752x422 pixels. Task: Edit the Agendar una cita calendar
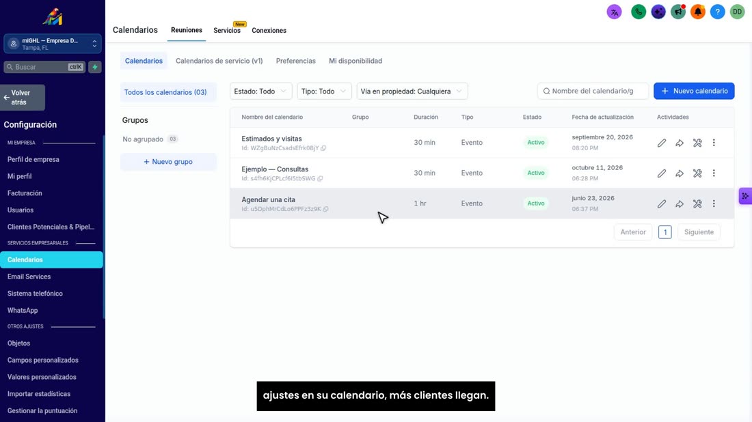point(661,203)
